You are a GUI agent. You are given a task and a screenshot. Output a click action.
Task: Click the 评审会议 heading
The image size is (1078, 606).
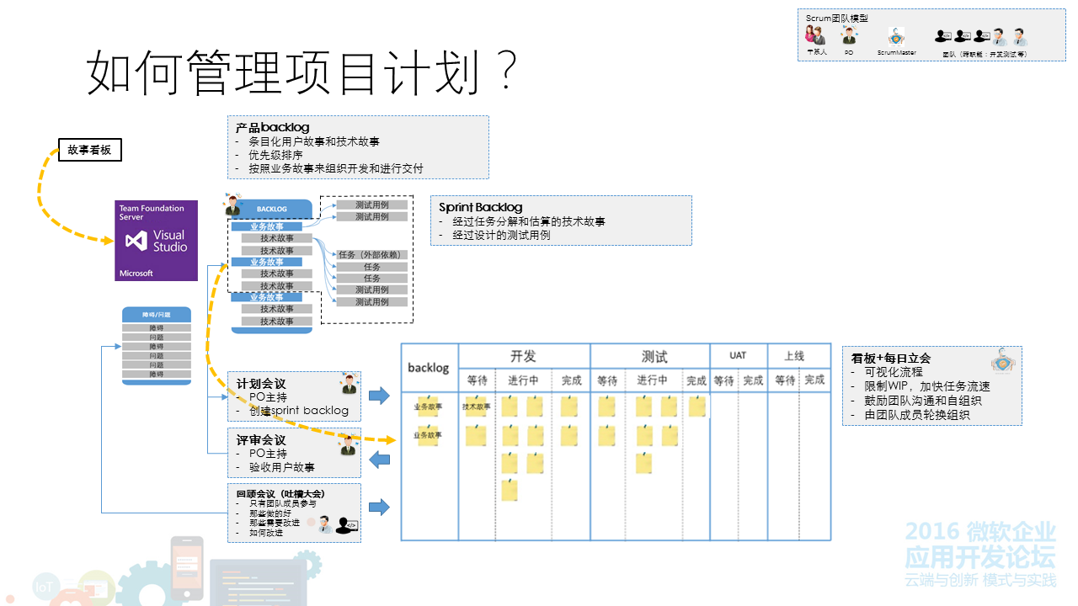[x=261, y=440]
